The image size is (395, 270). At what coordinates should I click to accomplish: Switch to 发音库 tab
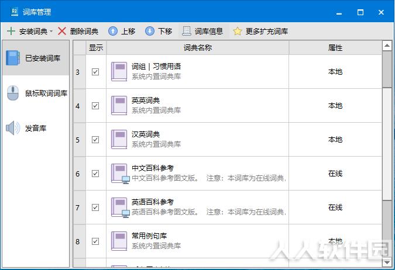point(36,128)
